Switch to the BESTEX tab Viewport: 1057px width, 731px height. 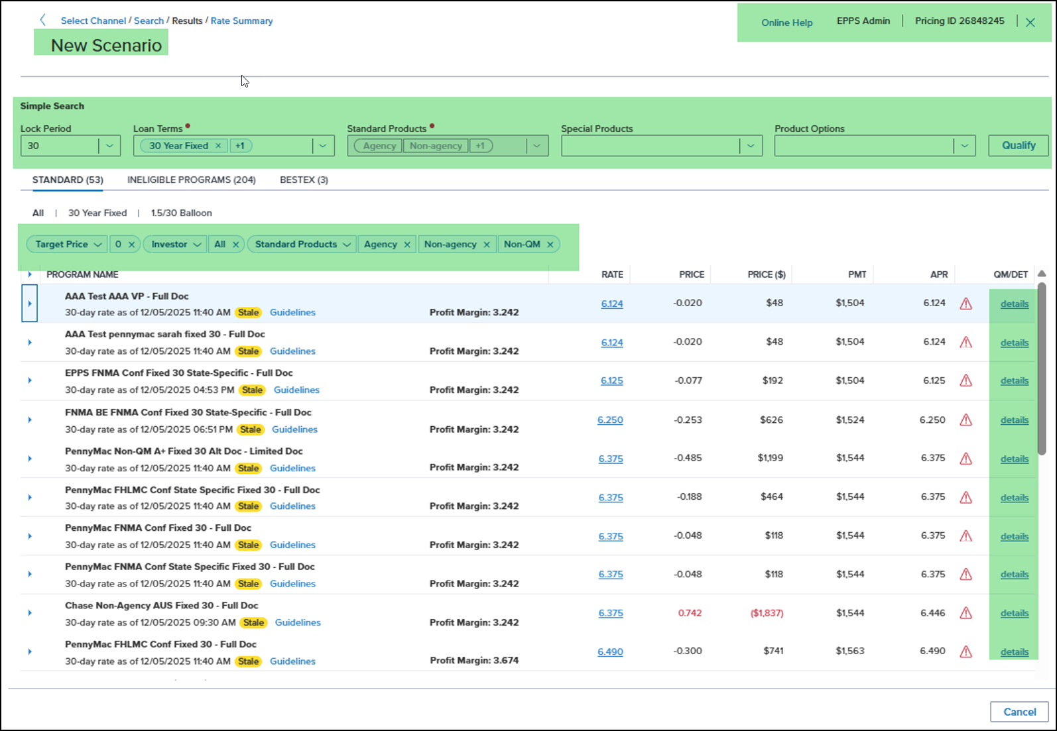(x=304, y=180)
